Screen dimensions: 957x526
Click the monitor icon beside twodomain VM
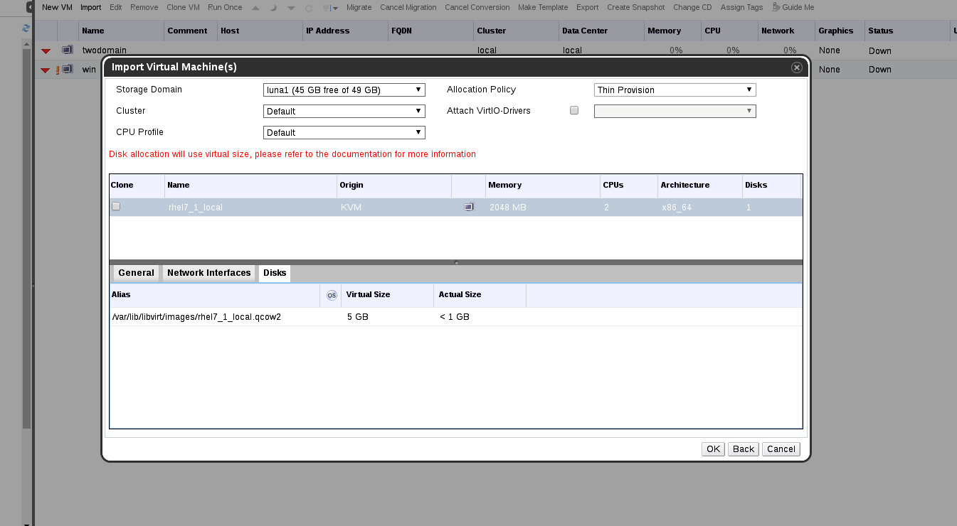pos(68,50)
